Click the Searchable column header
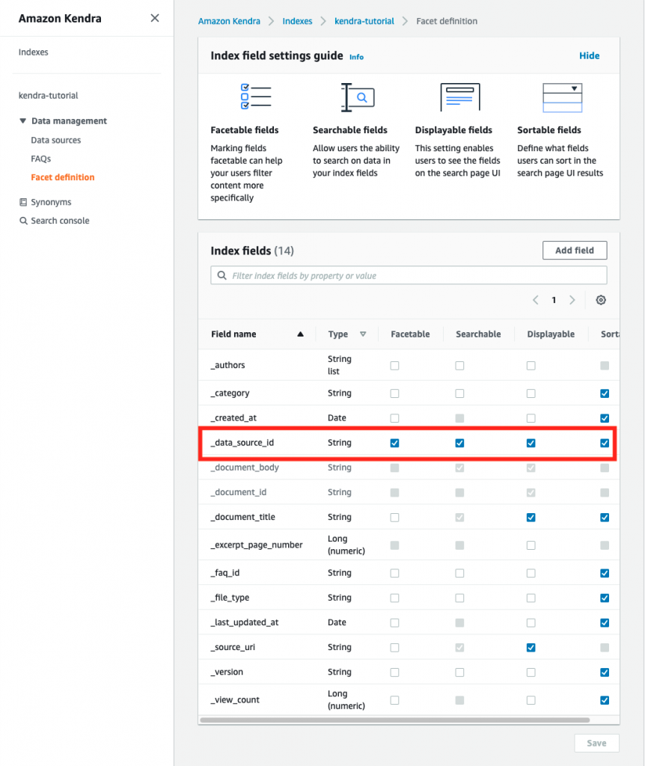Screen dimensions: 645x766 coord(478,334)
